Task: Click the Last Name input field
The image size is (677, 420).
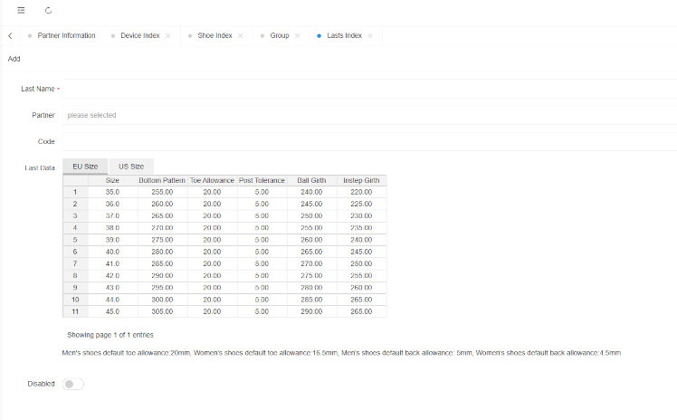Action: pos(362,89)
